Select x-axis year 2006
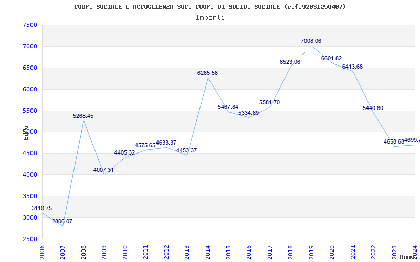The width and height of the screenshot is (420, 262). [42, 252]
